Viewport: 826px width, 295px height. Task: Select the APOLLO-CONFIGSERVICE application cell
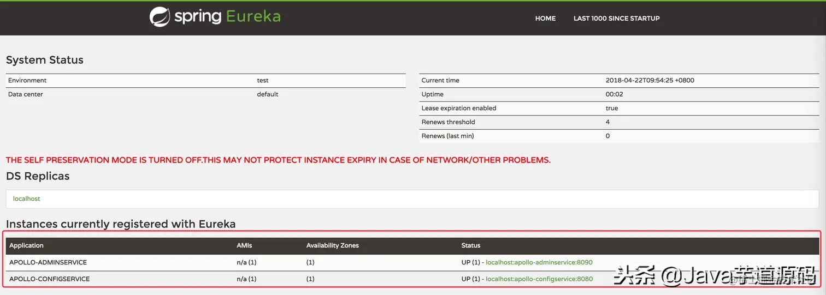tap(50, 279)
